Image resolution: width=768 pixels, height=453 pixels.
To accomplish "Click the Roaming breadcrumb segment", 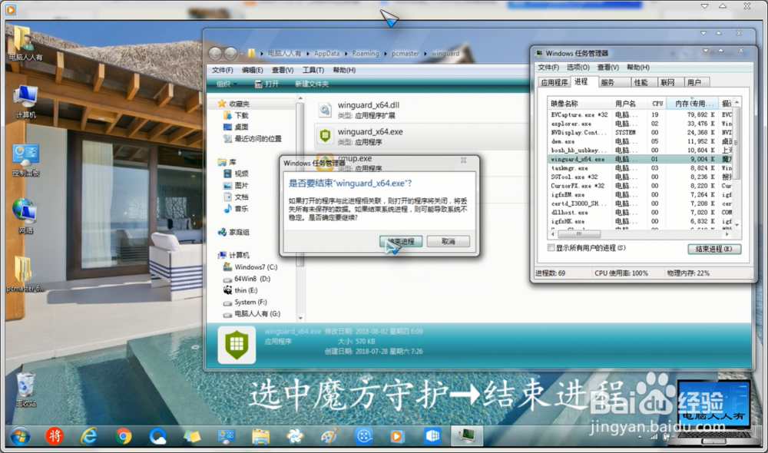I will (x=366, y=54).
